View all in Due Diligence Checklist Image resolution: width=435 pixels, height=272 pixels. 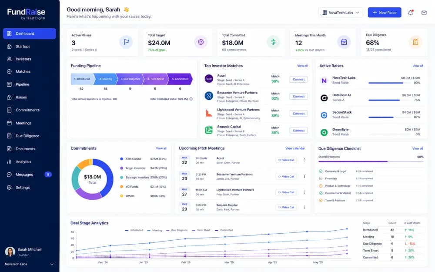click(418, 148)
